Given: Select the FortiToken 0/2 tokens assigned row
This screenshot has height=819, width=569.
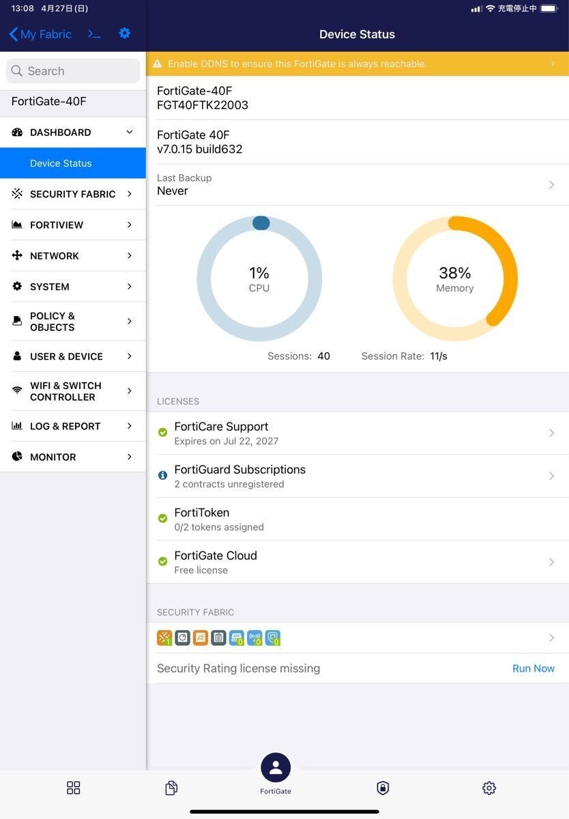Looking at the screenshot, I should 358,519.
